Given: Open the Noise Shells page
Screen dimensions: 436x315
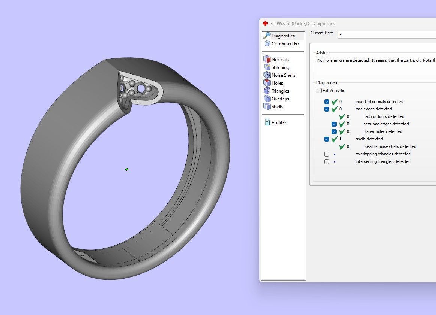Looking at the screenshot, I should (283, 75).
